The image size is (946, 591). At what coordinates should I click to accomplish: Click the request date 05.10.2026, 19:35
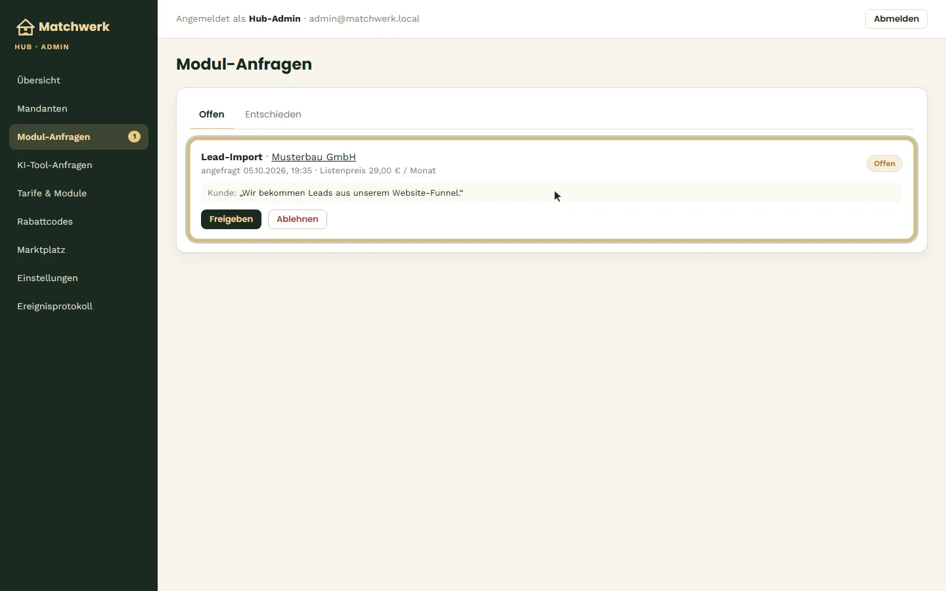click(277, 171)
